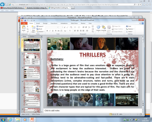Switch to Students Varndean College browser tab

coord(36,8)
